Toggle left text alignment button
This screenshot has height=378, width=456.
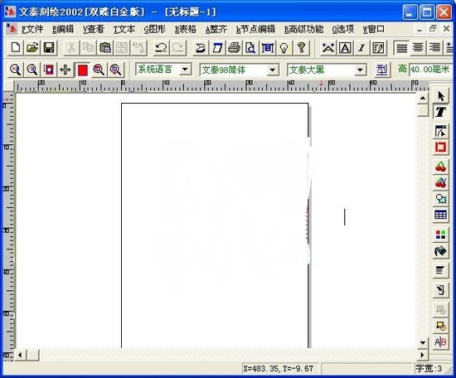coord(401,48)
